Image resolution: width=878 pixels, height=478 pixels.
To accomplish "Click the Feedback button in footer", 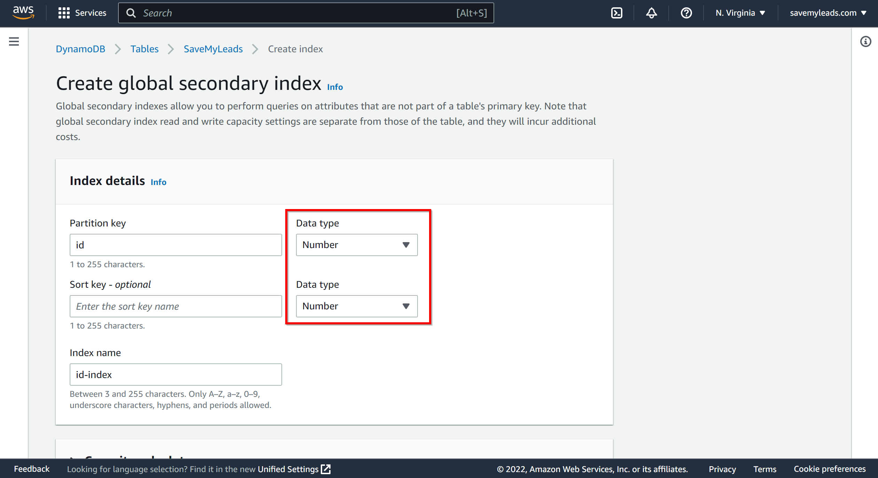I will tap(32, 469).
